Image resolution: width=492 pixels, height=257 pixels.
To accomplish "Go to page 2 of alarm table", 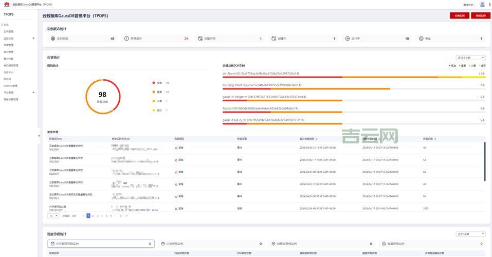I will tap(93, 216).
